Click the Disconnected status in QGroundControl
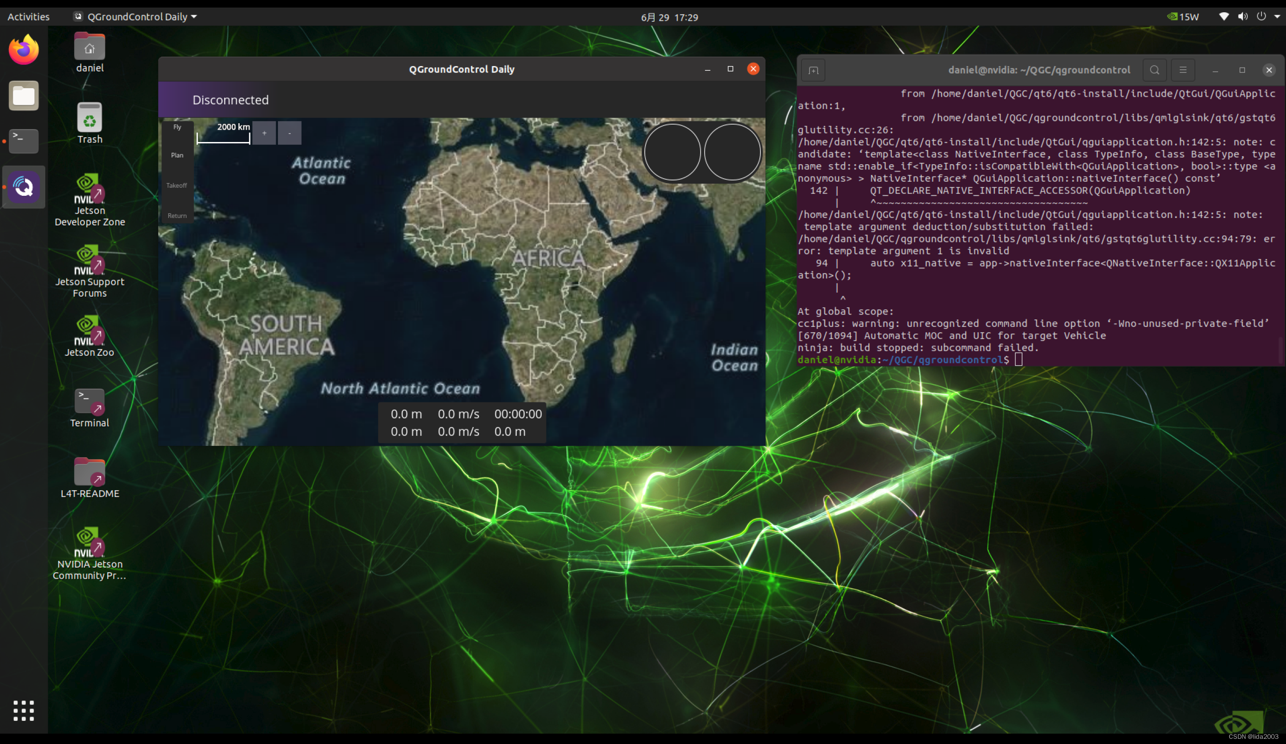 [230, 100]
